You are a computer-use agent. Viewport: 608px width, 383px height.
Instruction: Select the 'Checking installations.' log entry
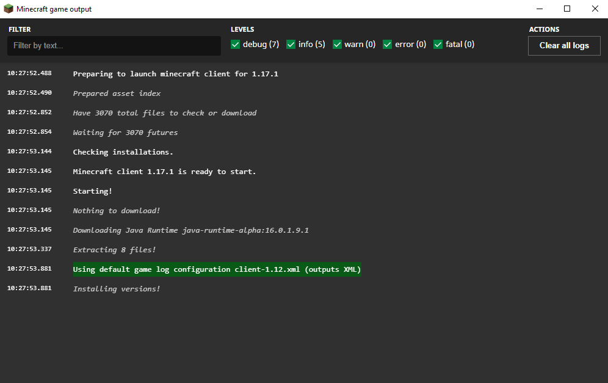tap(123, 152)
